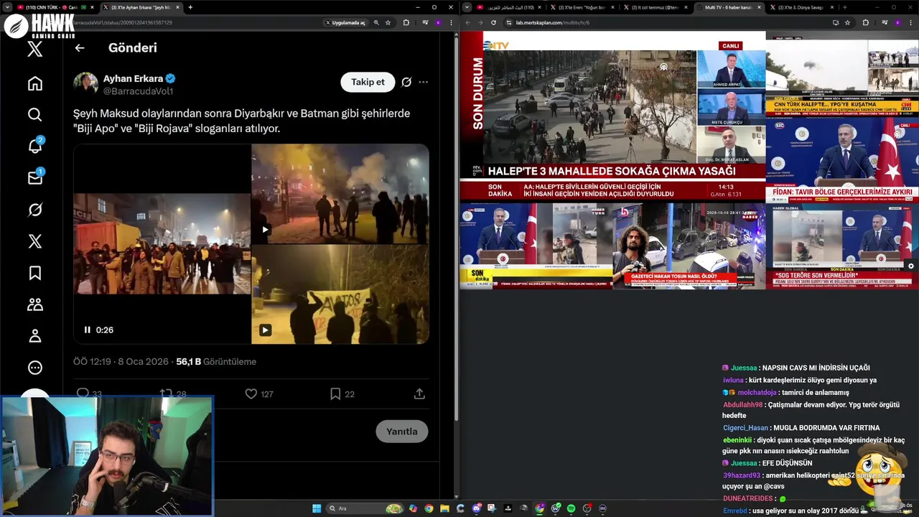Bookmark page star in left browser
Viewport: 919px width, 517px height.
(388, 22)
